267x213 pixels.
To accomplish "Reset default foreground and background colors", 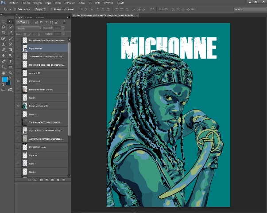I will (x=3, y=84).
